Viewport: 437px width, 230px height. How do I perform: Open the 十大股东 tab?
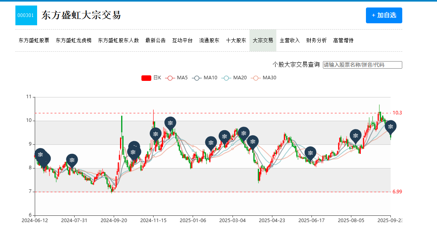tap(236, 40)
